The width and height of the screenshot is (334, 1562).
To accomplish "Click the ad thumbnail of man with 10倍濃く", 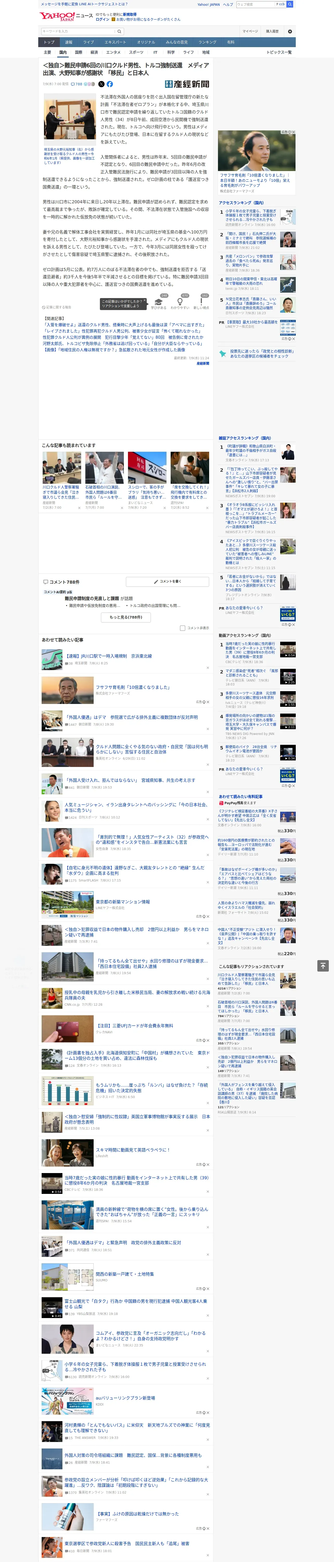I will (x=257, y=150).
